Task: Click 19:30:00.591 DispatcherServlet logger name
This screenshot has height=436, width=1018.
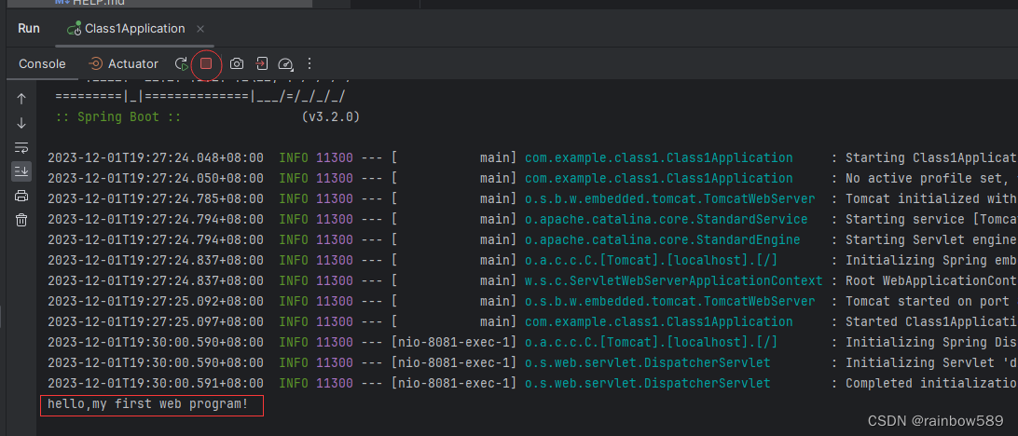Action: tap(647, 384)
